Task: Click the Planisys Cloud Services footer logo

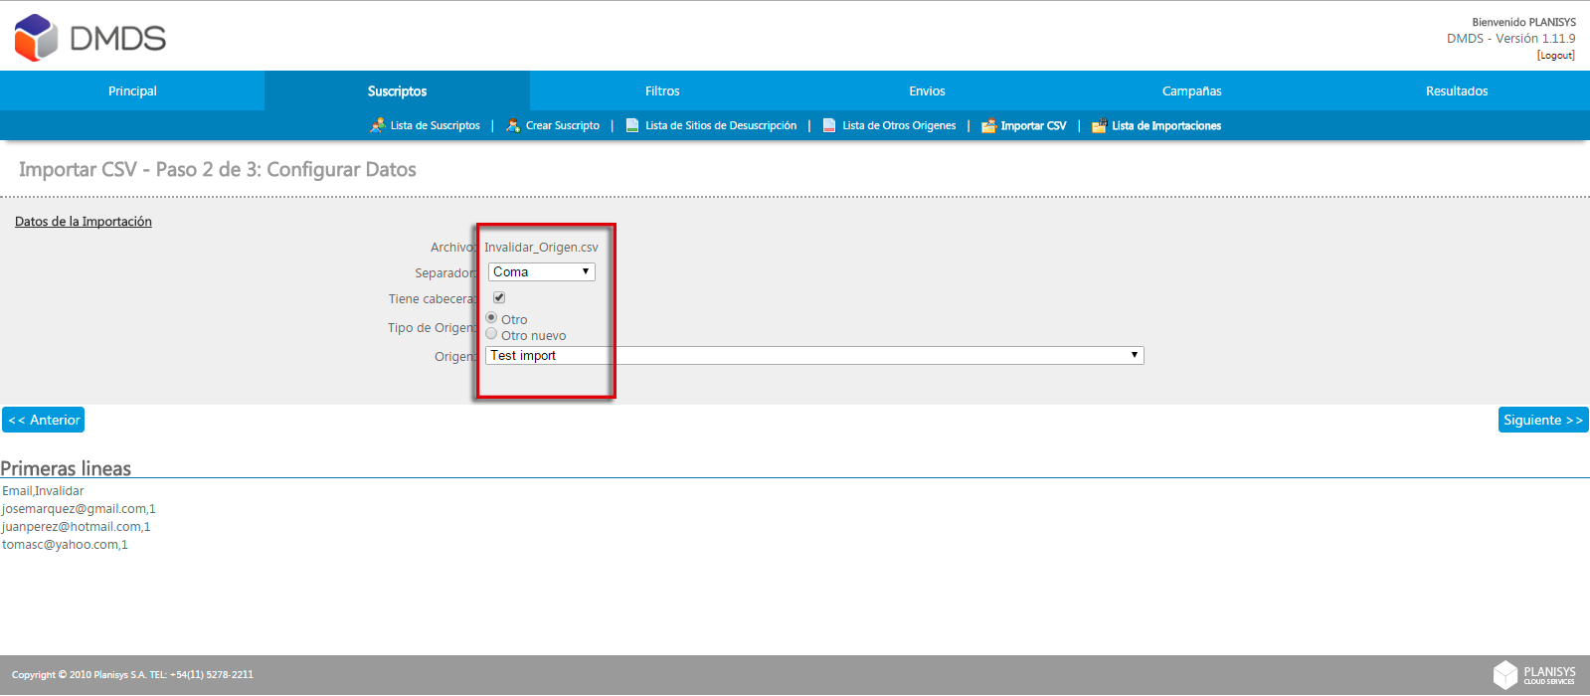Action: 1534,675
